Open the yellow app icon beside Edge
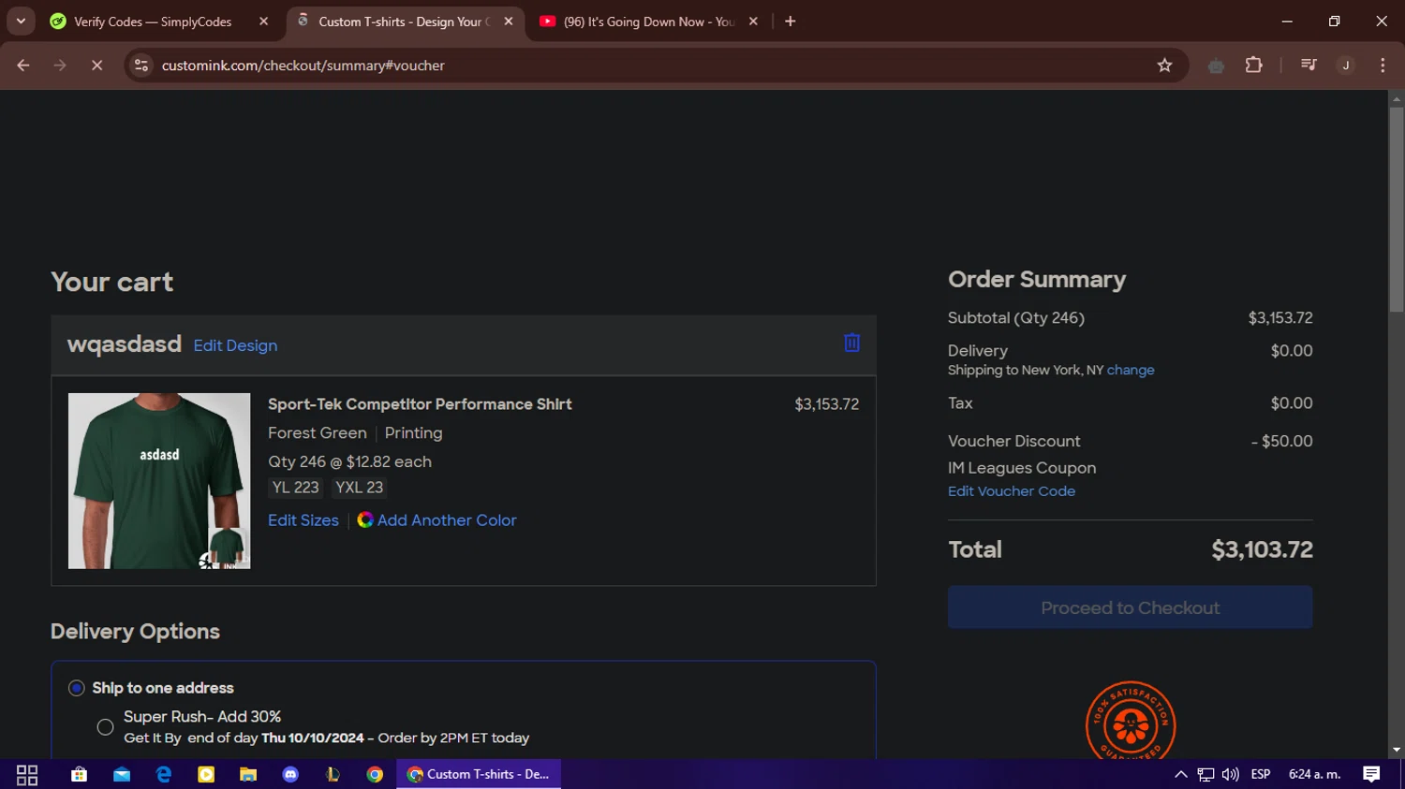 tap(206, 774)
